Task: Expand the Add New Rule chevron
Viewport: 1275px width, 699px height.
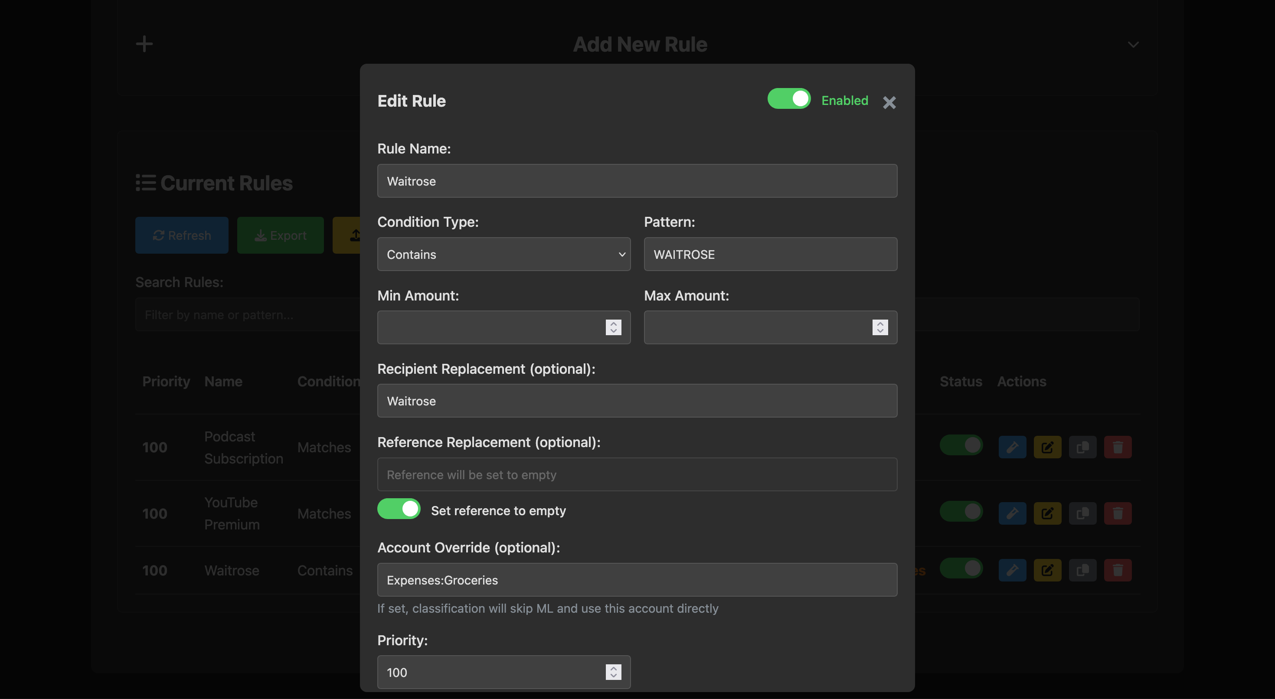Action: [x=1133, y=45]
